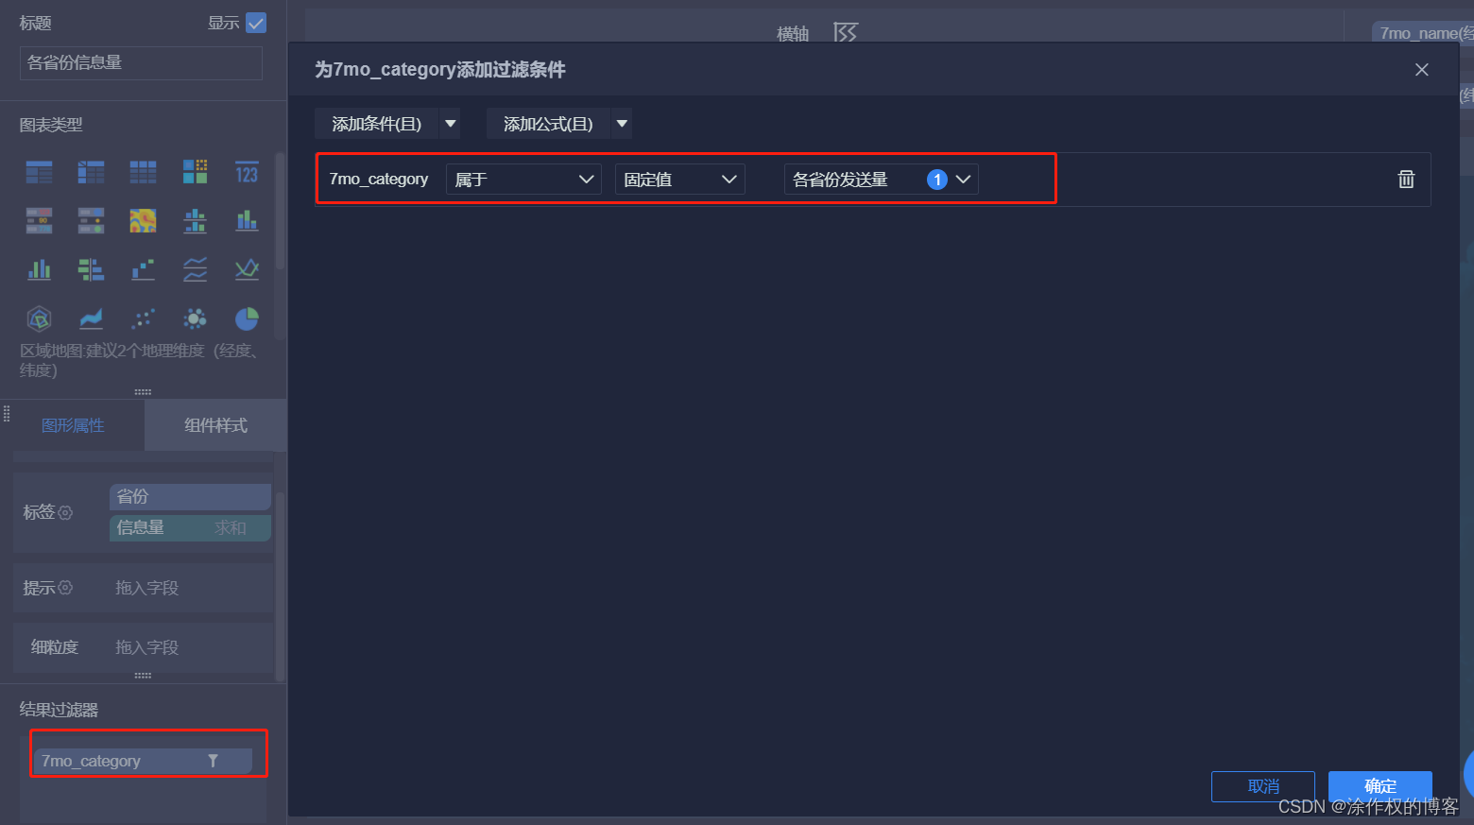Click the 拖入字段 area beside 细粒度
Screen dimensions: 1474x825
(146, 647)
